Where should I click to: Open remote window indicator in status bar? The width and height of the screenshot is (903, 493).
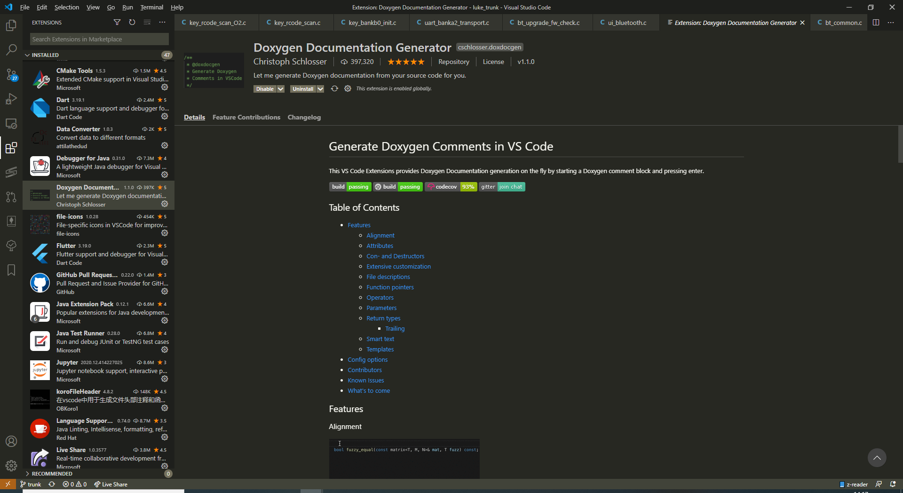click(x=8, y=484)
